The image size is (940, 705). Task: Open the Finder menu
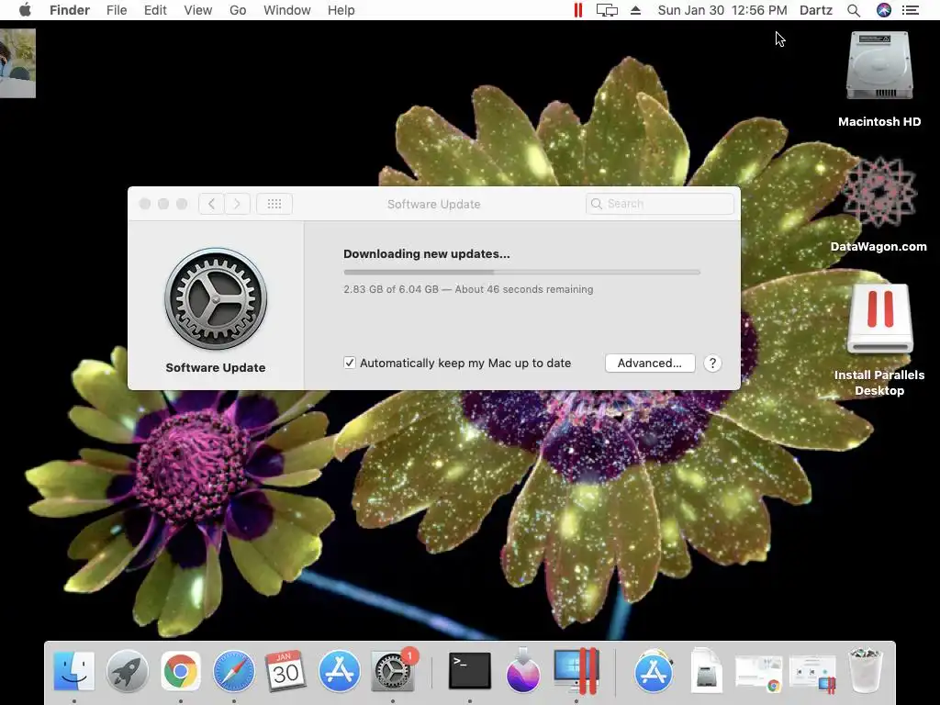coord(70,10)
